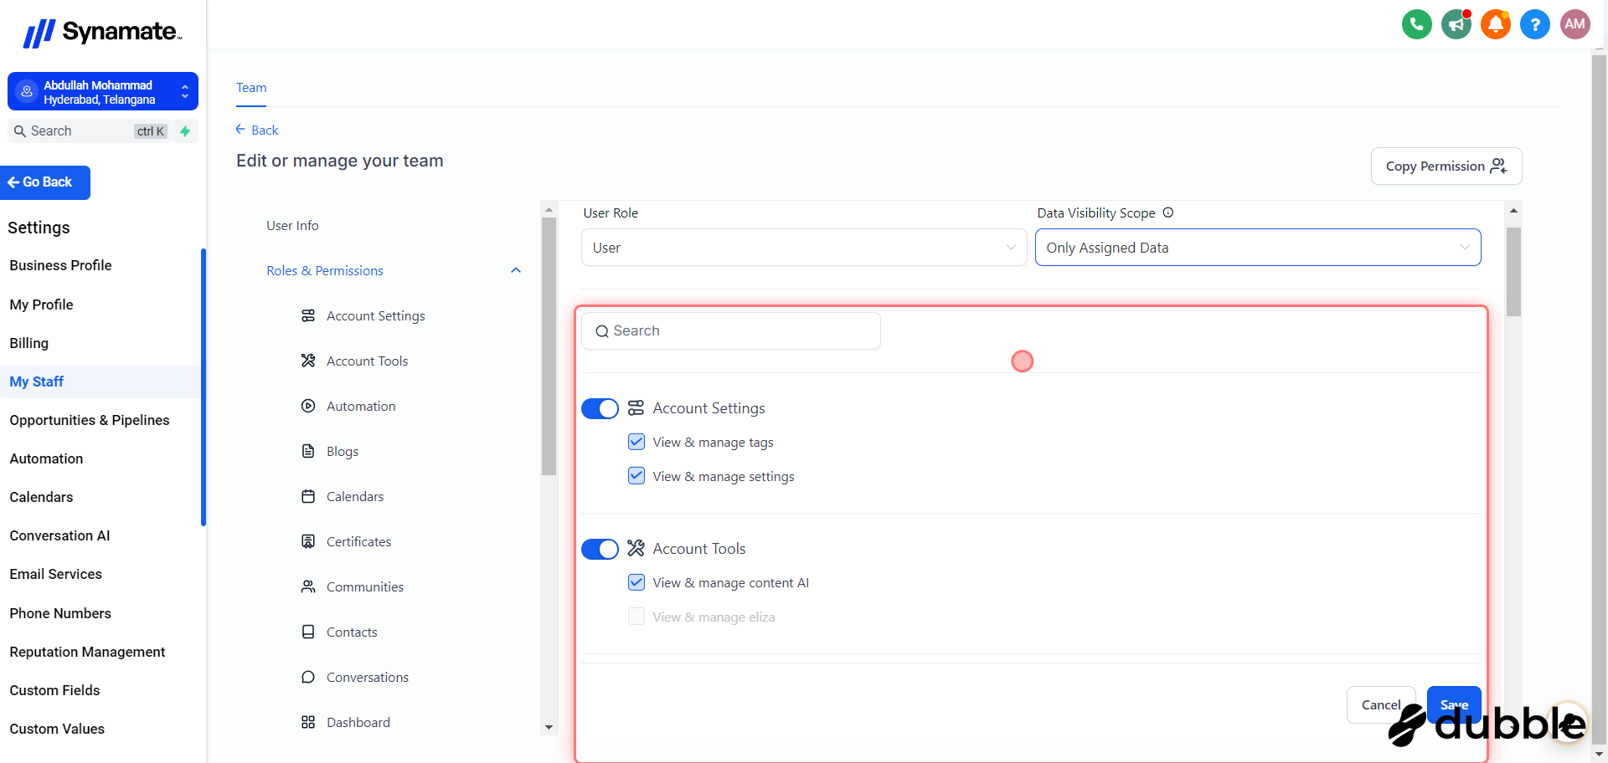Expand the Data Visibility Scope dropdown
The image size is (1608, 763).
[1257, 248]
